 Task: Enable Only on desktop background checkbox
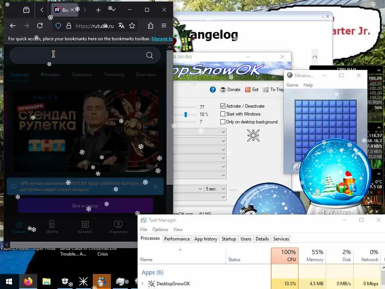(223, 122)
